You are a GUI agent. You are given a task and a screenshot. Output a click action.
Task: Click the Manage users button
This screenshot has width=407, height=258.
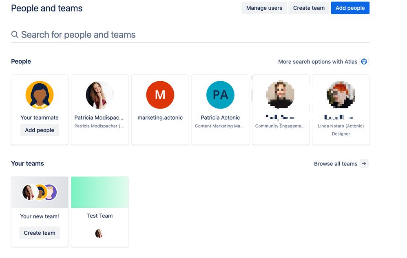coord(264,8)
